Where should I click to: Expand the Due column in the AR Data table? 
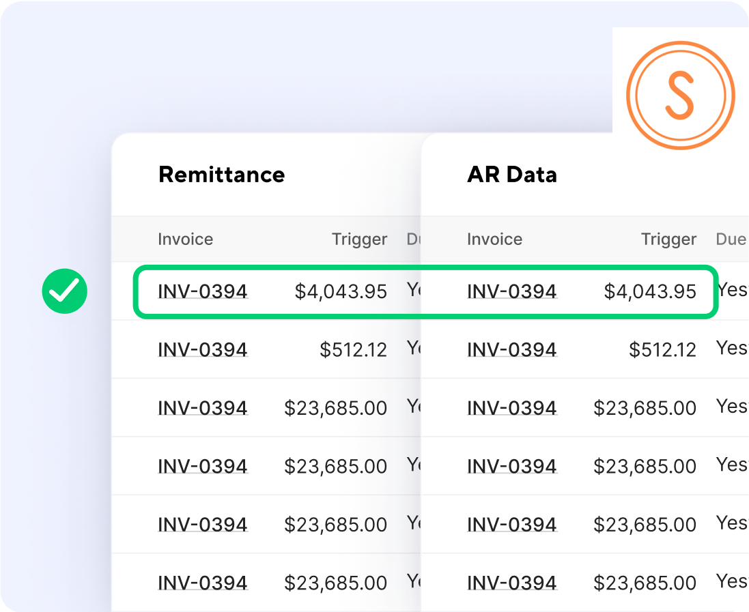731,239
